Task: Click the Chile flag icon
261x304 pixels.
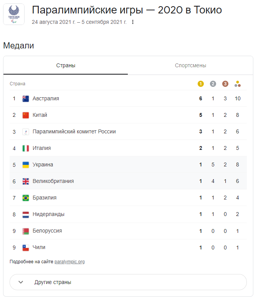Action: 26,247
